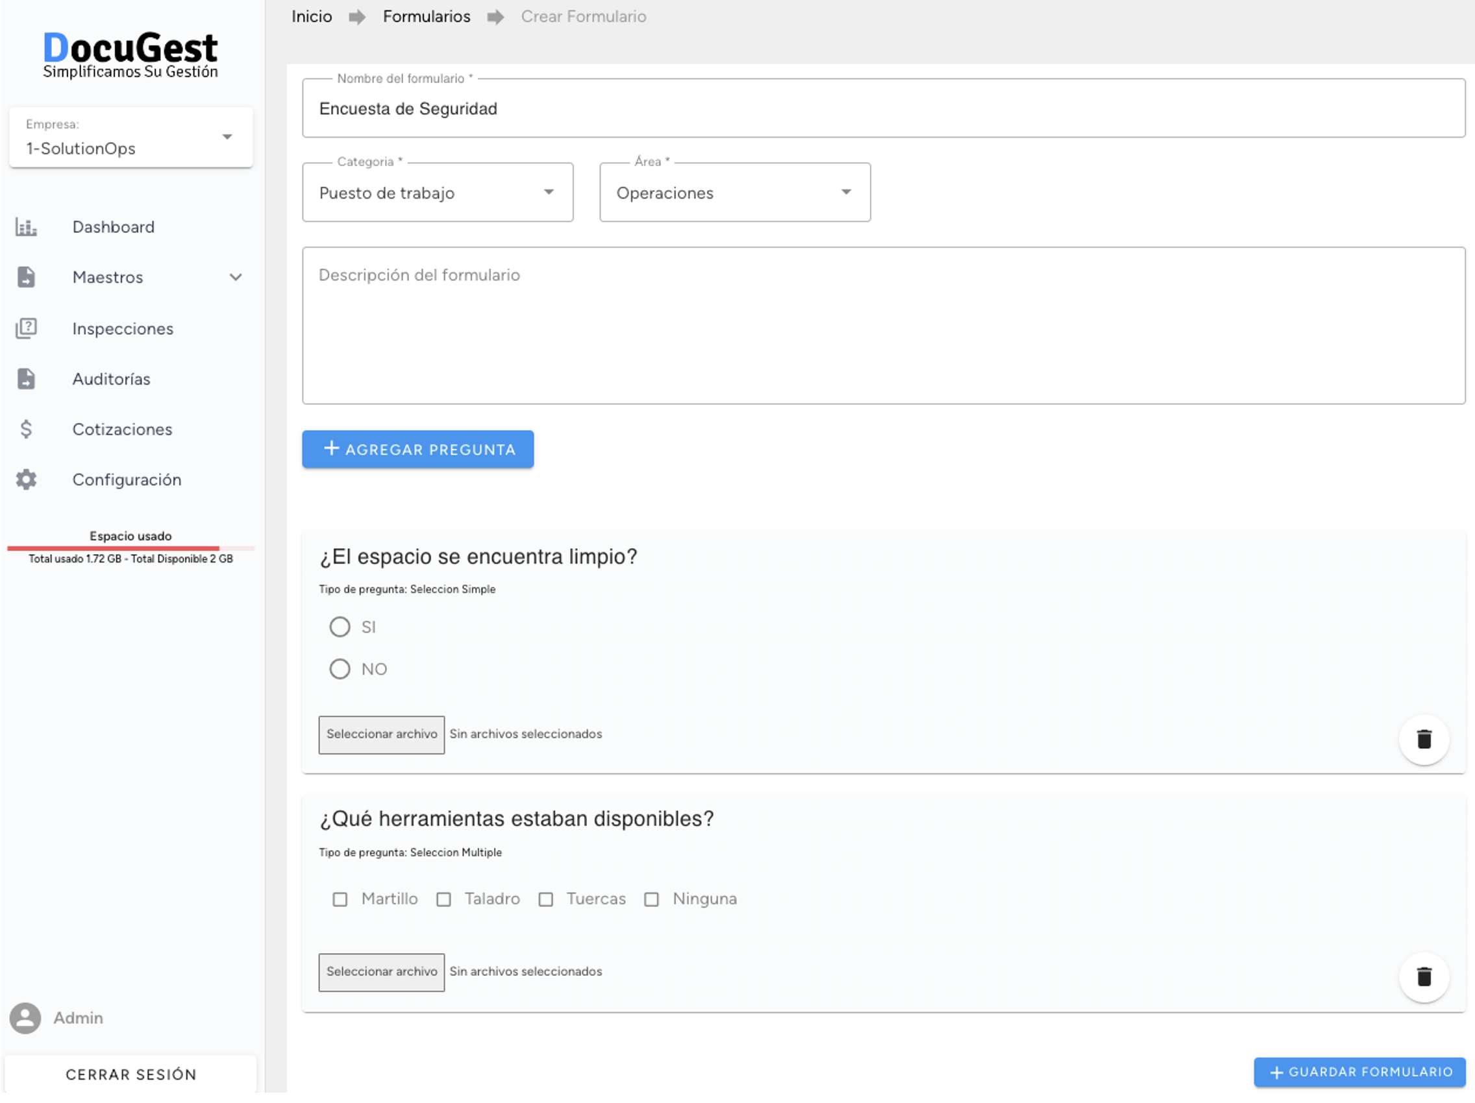Select the NO radio option
This screenshot has height=1103, width=1475.
[x=340, y=669]
